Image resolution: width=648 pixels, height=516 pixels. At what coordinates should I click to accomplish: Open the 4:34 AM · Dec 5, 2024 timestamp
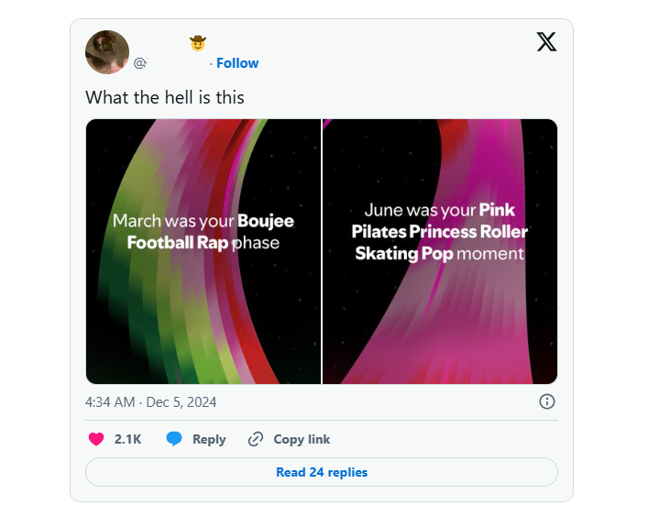(x=151, y=402)
